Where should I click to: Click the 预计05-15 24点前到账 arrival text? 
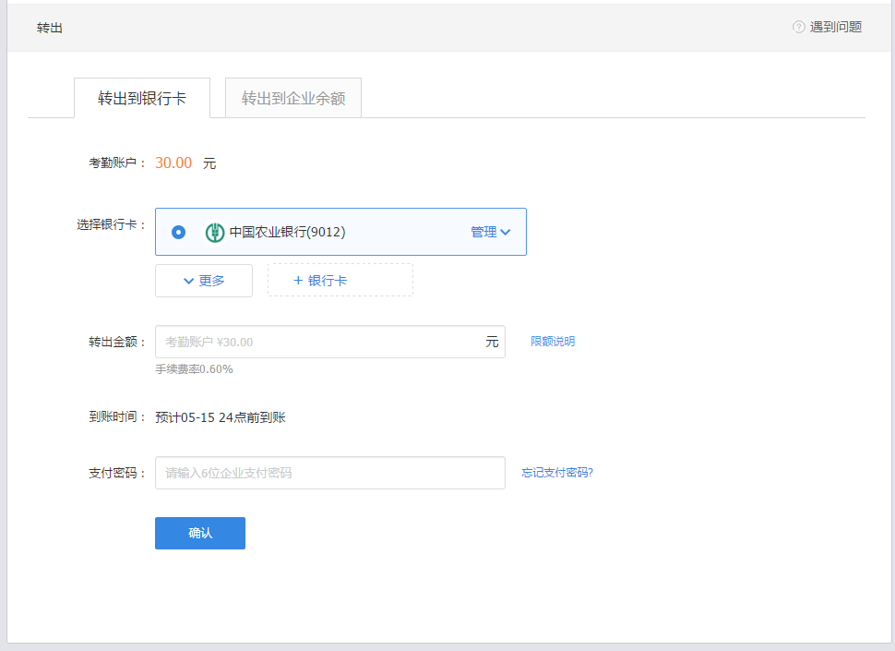[221, 417]
